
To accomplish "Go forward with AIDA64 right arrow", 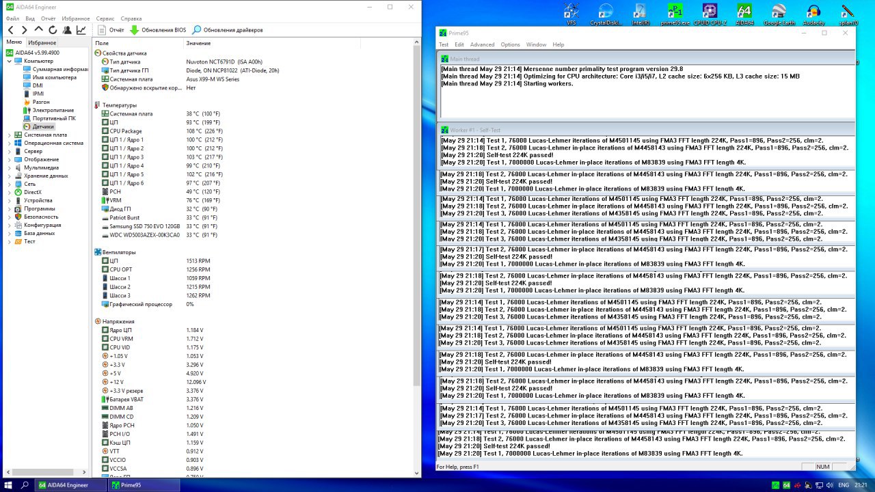I will pos(25,30).
